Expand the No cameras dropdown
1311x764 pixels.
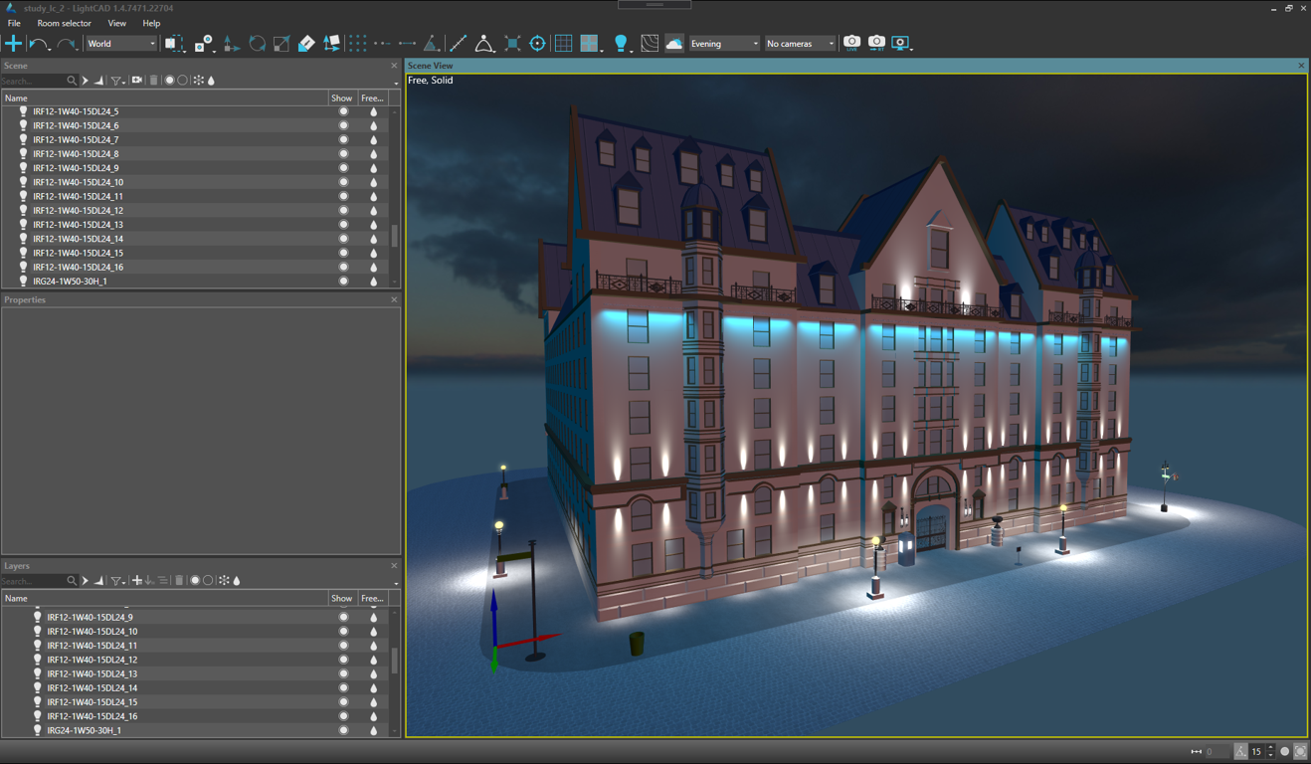pyautogui.click(x=800, y=44)
